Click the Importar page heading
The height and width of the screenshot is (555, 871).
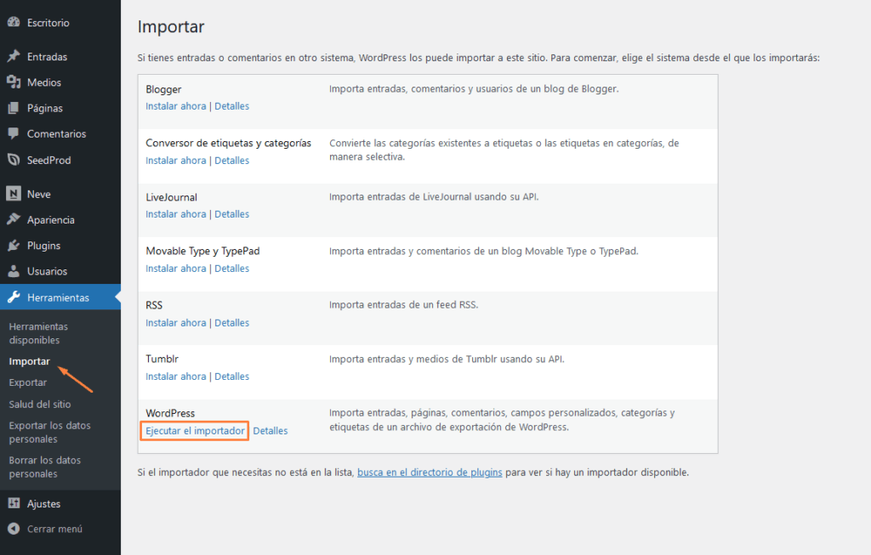coord(171,26)
